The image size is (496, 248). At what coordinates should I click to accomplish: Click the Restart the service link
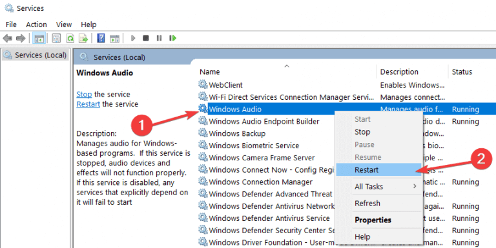(88, 104)
